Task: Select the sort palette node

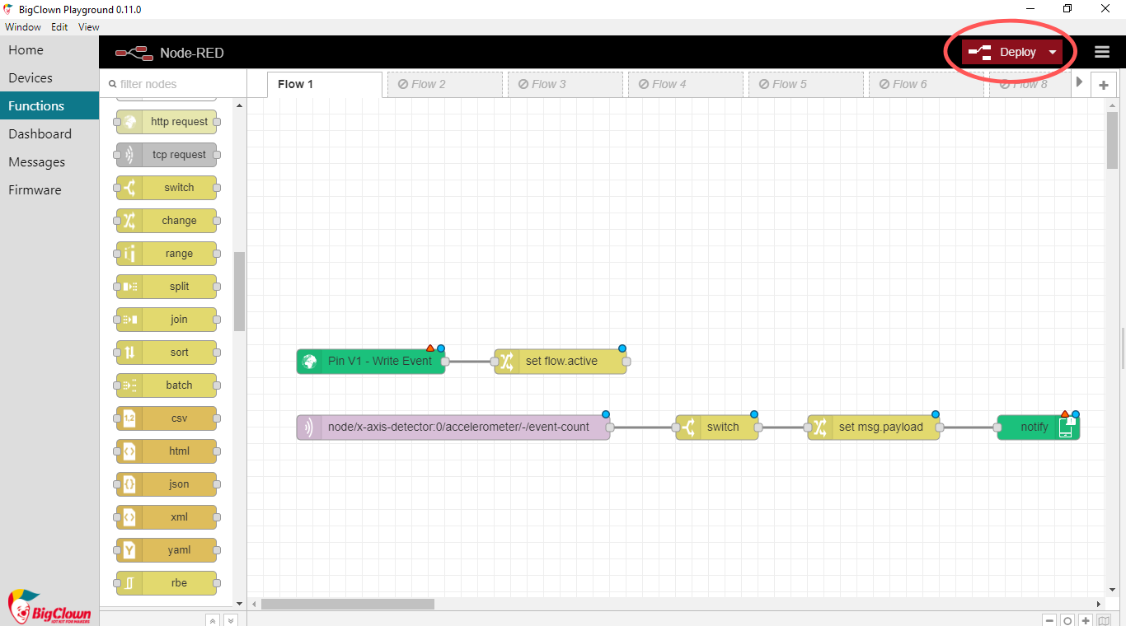Action: pos(167,353)
